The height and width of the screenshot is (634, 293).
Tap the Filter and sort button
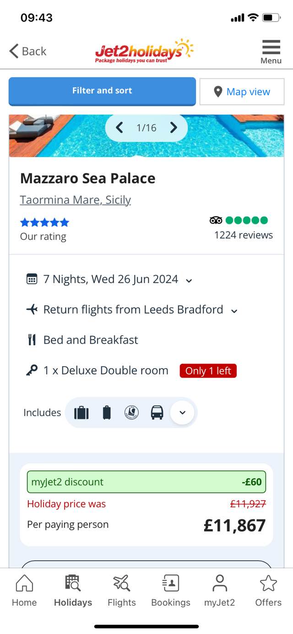(102, 91)
